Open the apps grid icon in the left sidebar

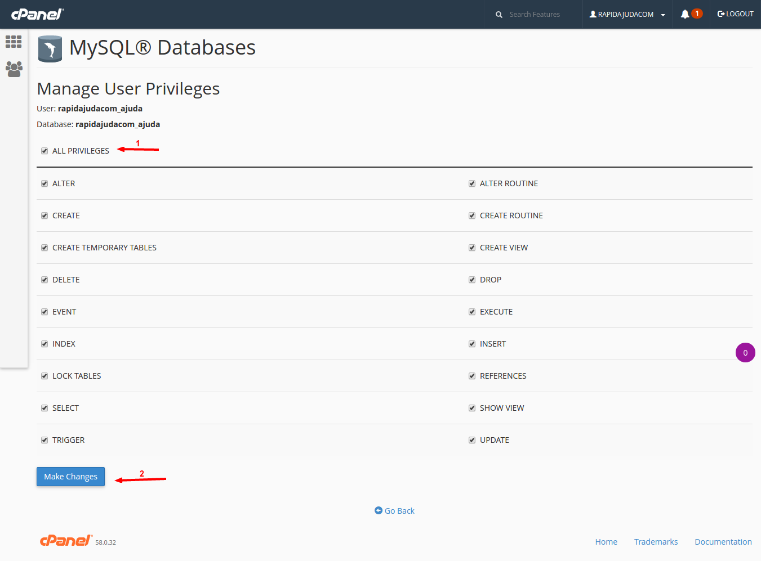pyautogui.click(x=14, y=42)
